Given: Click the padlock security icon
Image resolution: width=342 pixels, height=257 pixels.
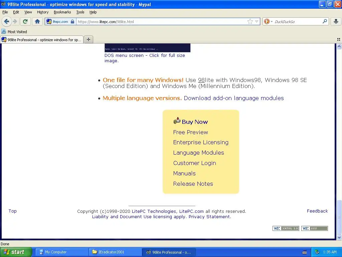Looking at the screenshot, I should tap(72, 21).
